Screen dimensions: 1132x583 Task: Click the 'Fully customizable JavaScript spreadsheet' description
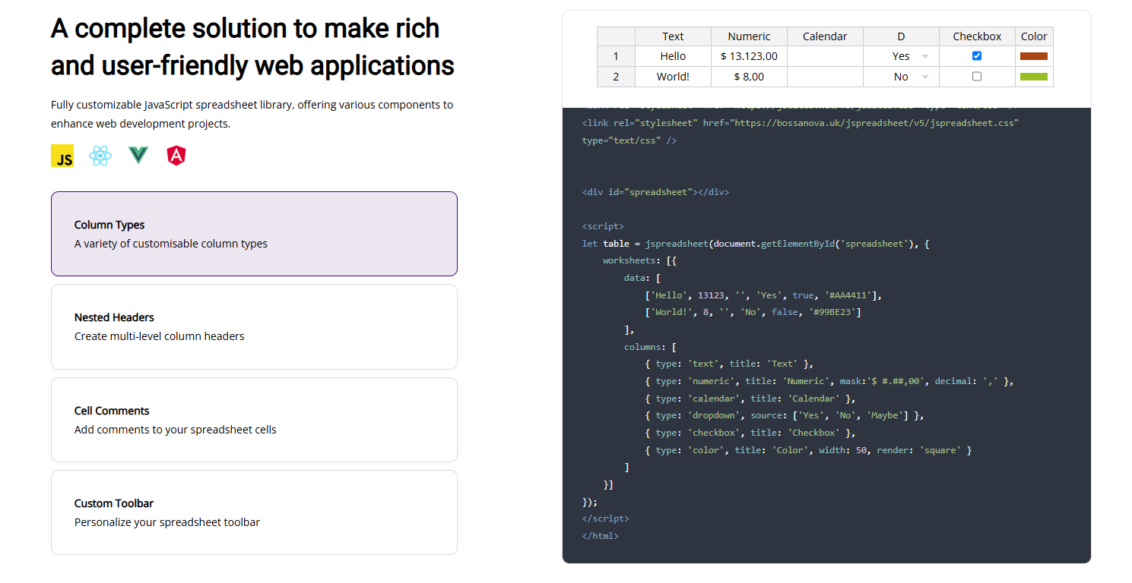(252, 114)
